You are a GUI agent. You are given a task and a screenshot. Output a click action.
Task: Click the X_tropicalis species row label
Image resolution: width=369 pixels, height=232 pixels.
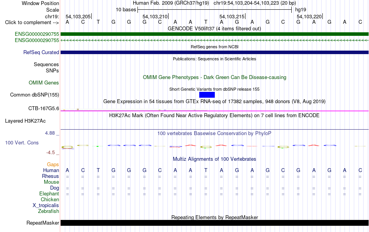(46, 206)
